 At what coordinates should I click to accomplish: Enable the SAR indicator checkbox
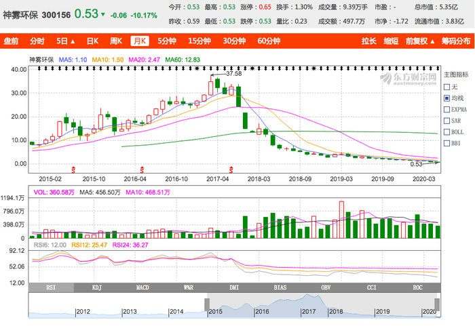(446, 121)
